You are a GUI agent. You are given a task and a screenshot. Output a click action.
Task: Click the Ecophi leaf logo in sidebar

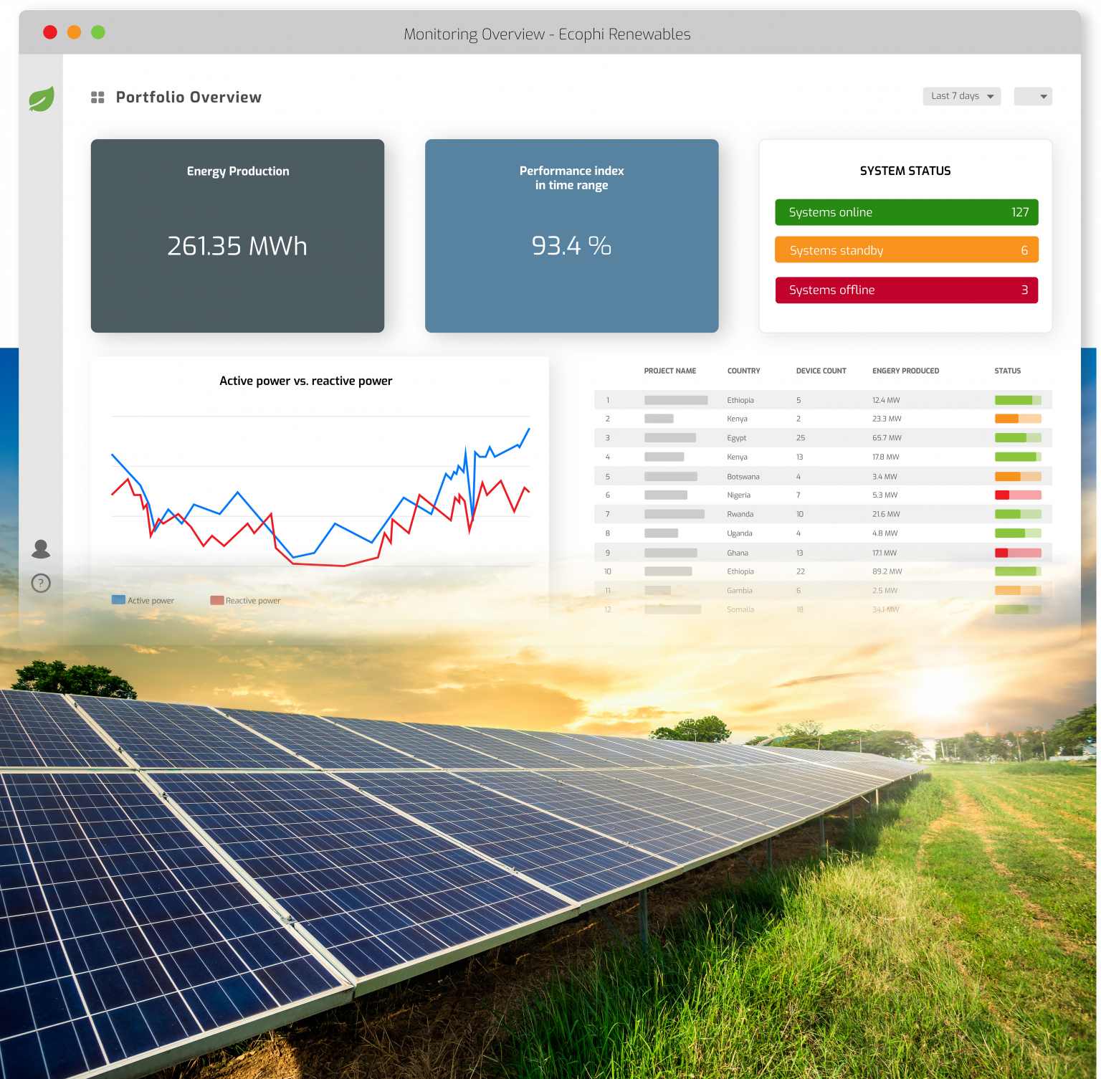41,100
